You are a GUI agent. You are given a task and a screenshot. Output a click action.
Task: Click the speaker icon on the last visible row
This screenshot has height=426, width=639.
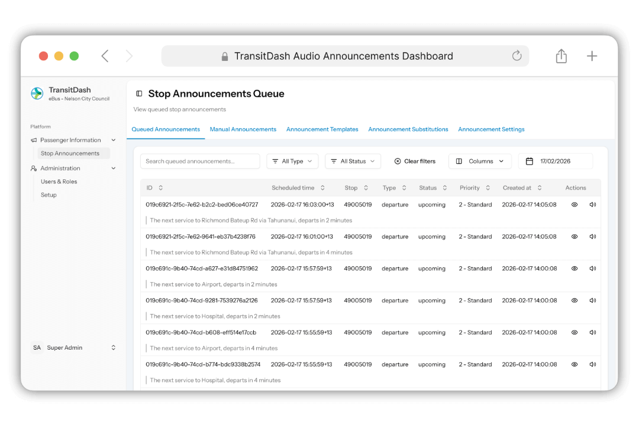pos(593,364)
